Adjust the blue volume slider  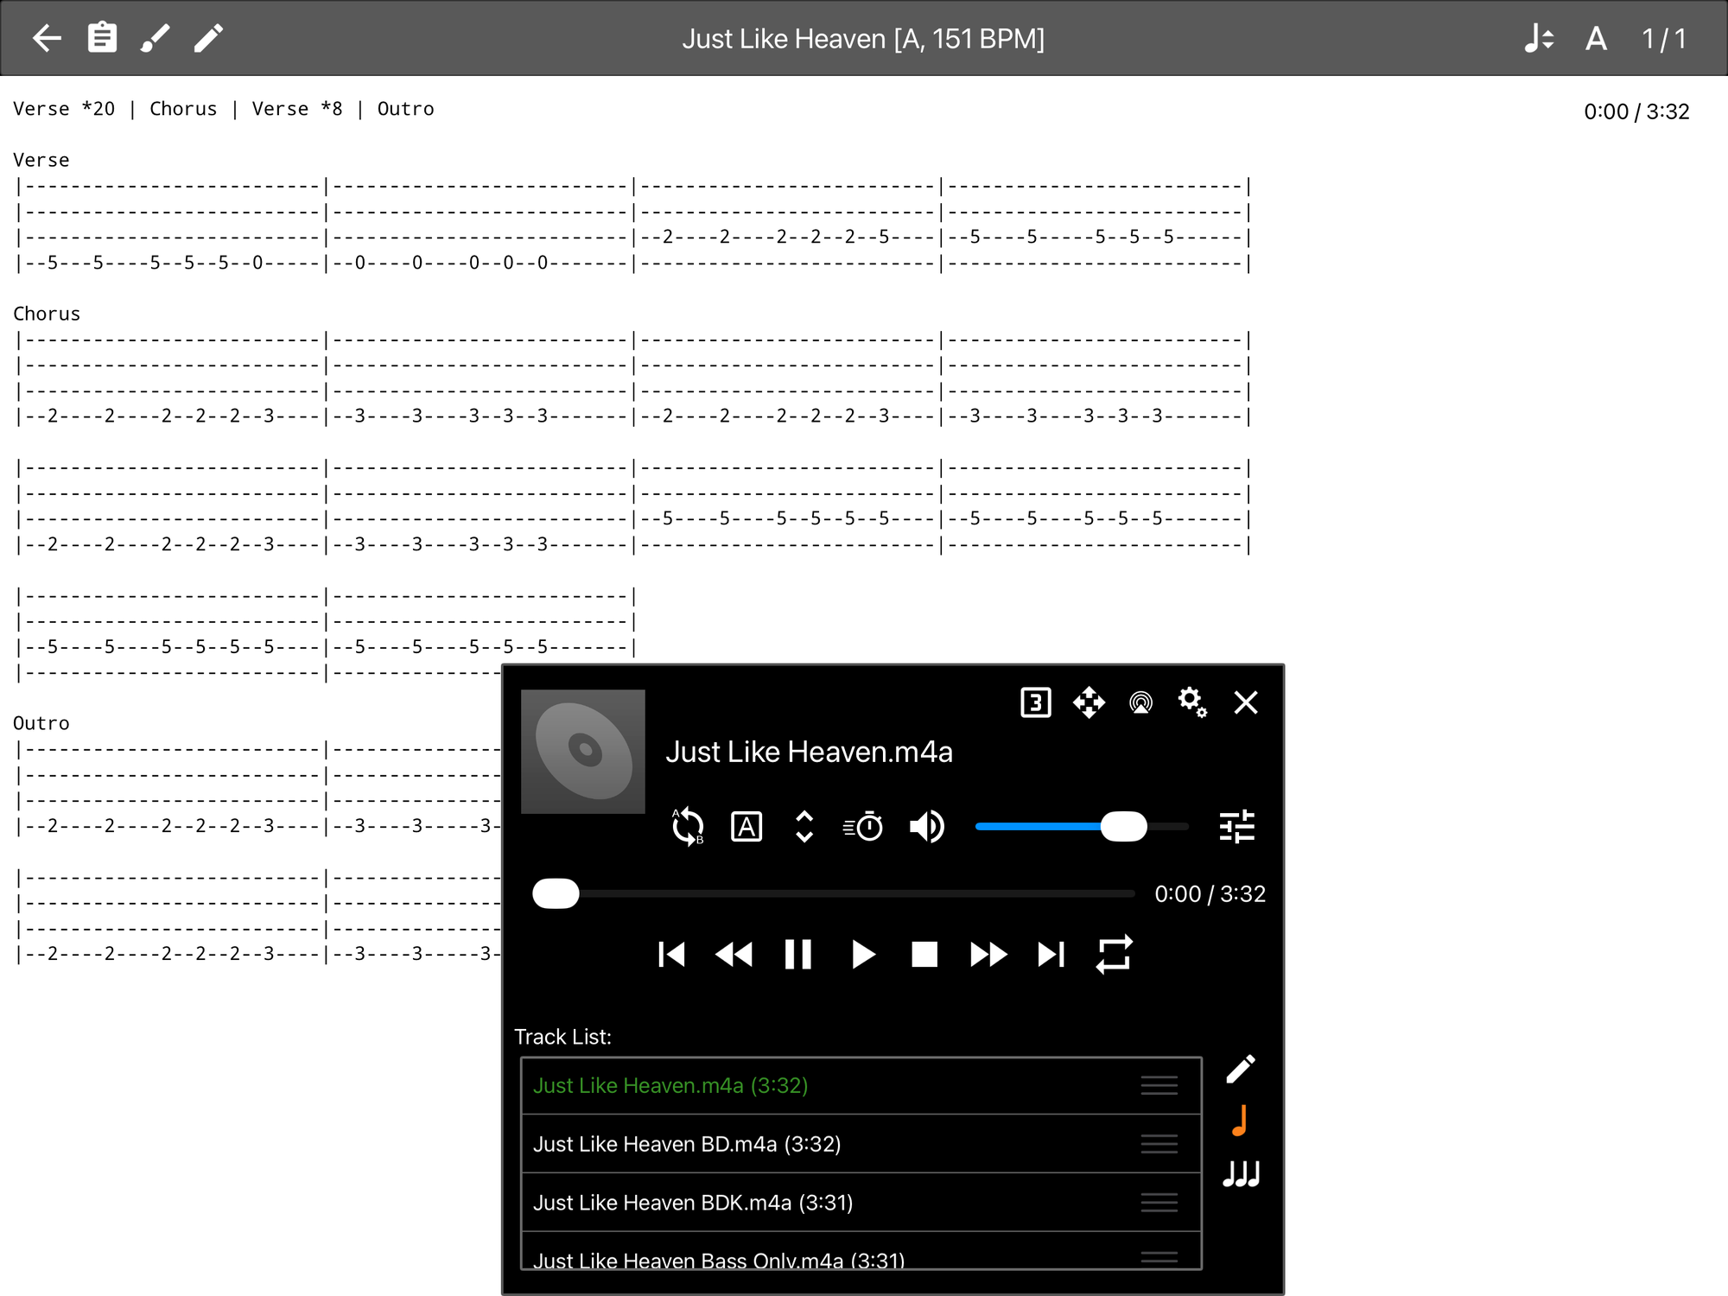(1082, 827)
